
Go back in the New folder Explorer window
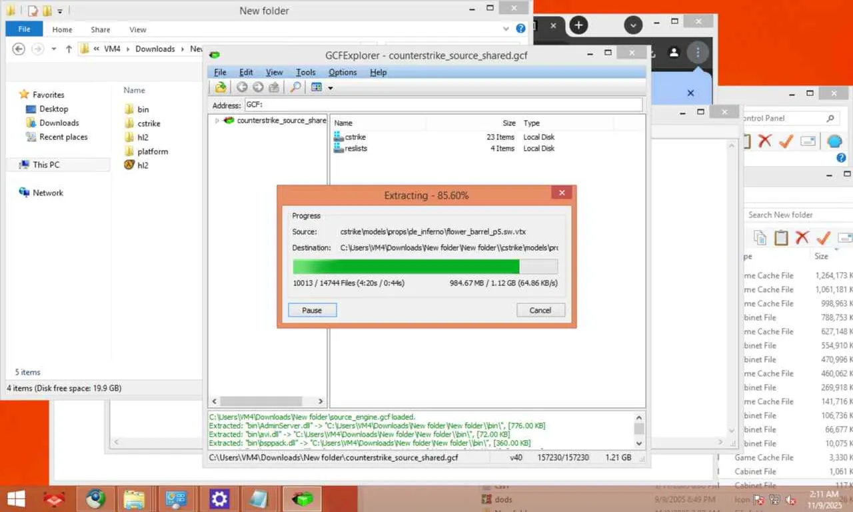point(19,49)
